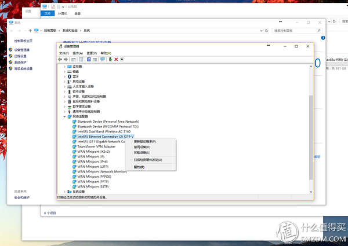Expand the 人体学输入设备 category
The width and height of the screenshot is (348, 246).
click(x=64, y=87)
